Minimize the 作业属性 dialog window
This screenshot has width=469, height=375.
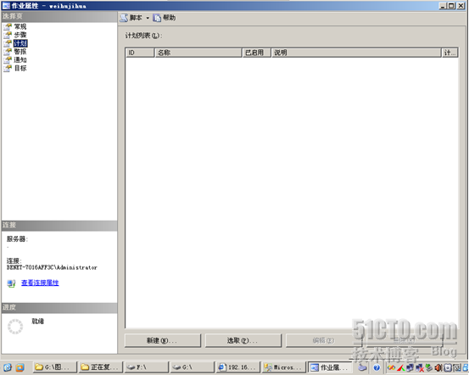pos(444,5)
